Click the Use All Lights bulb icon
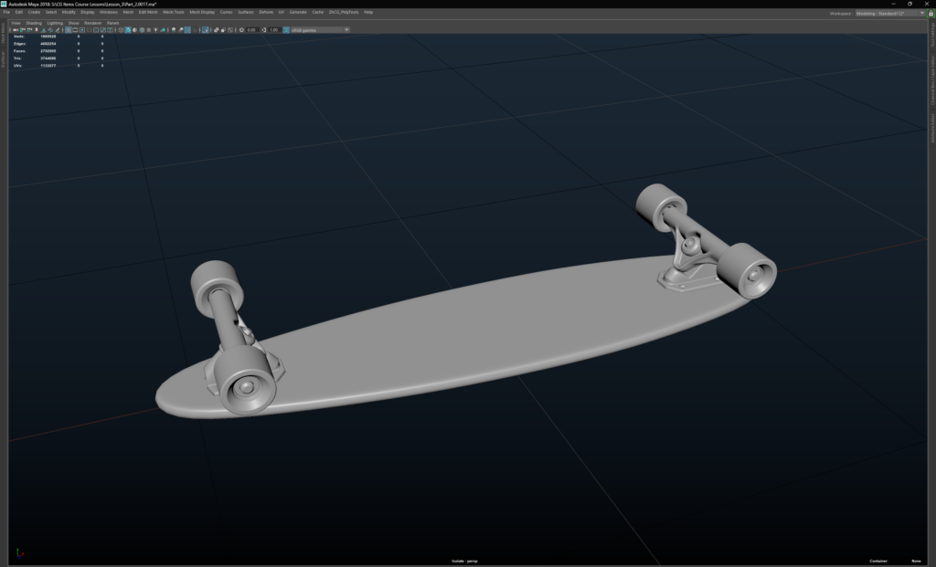 click(x=155, y=30)
